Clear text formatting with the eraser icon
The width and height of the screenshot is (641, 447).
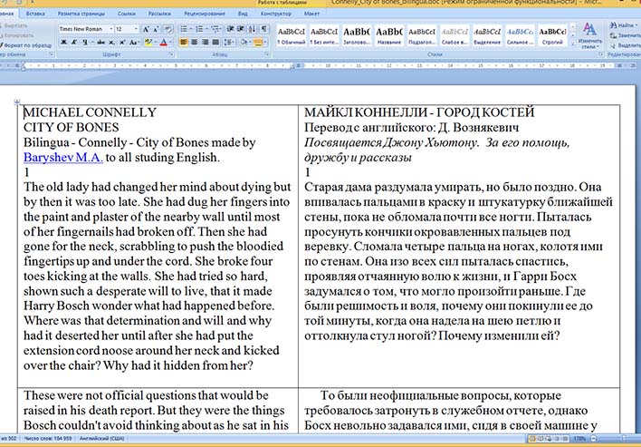pos(168,29)
